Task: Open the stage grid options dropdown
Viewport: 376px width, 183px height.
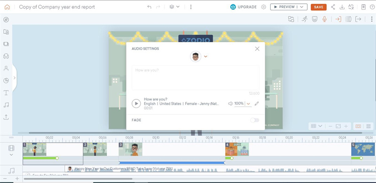Action: (x=316, y=126)
